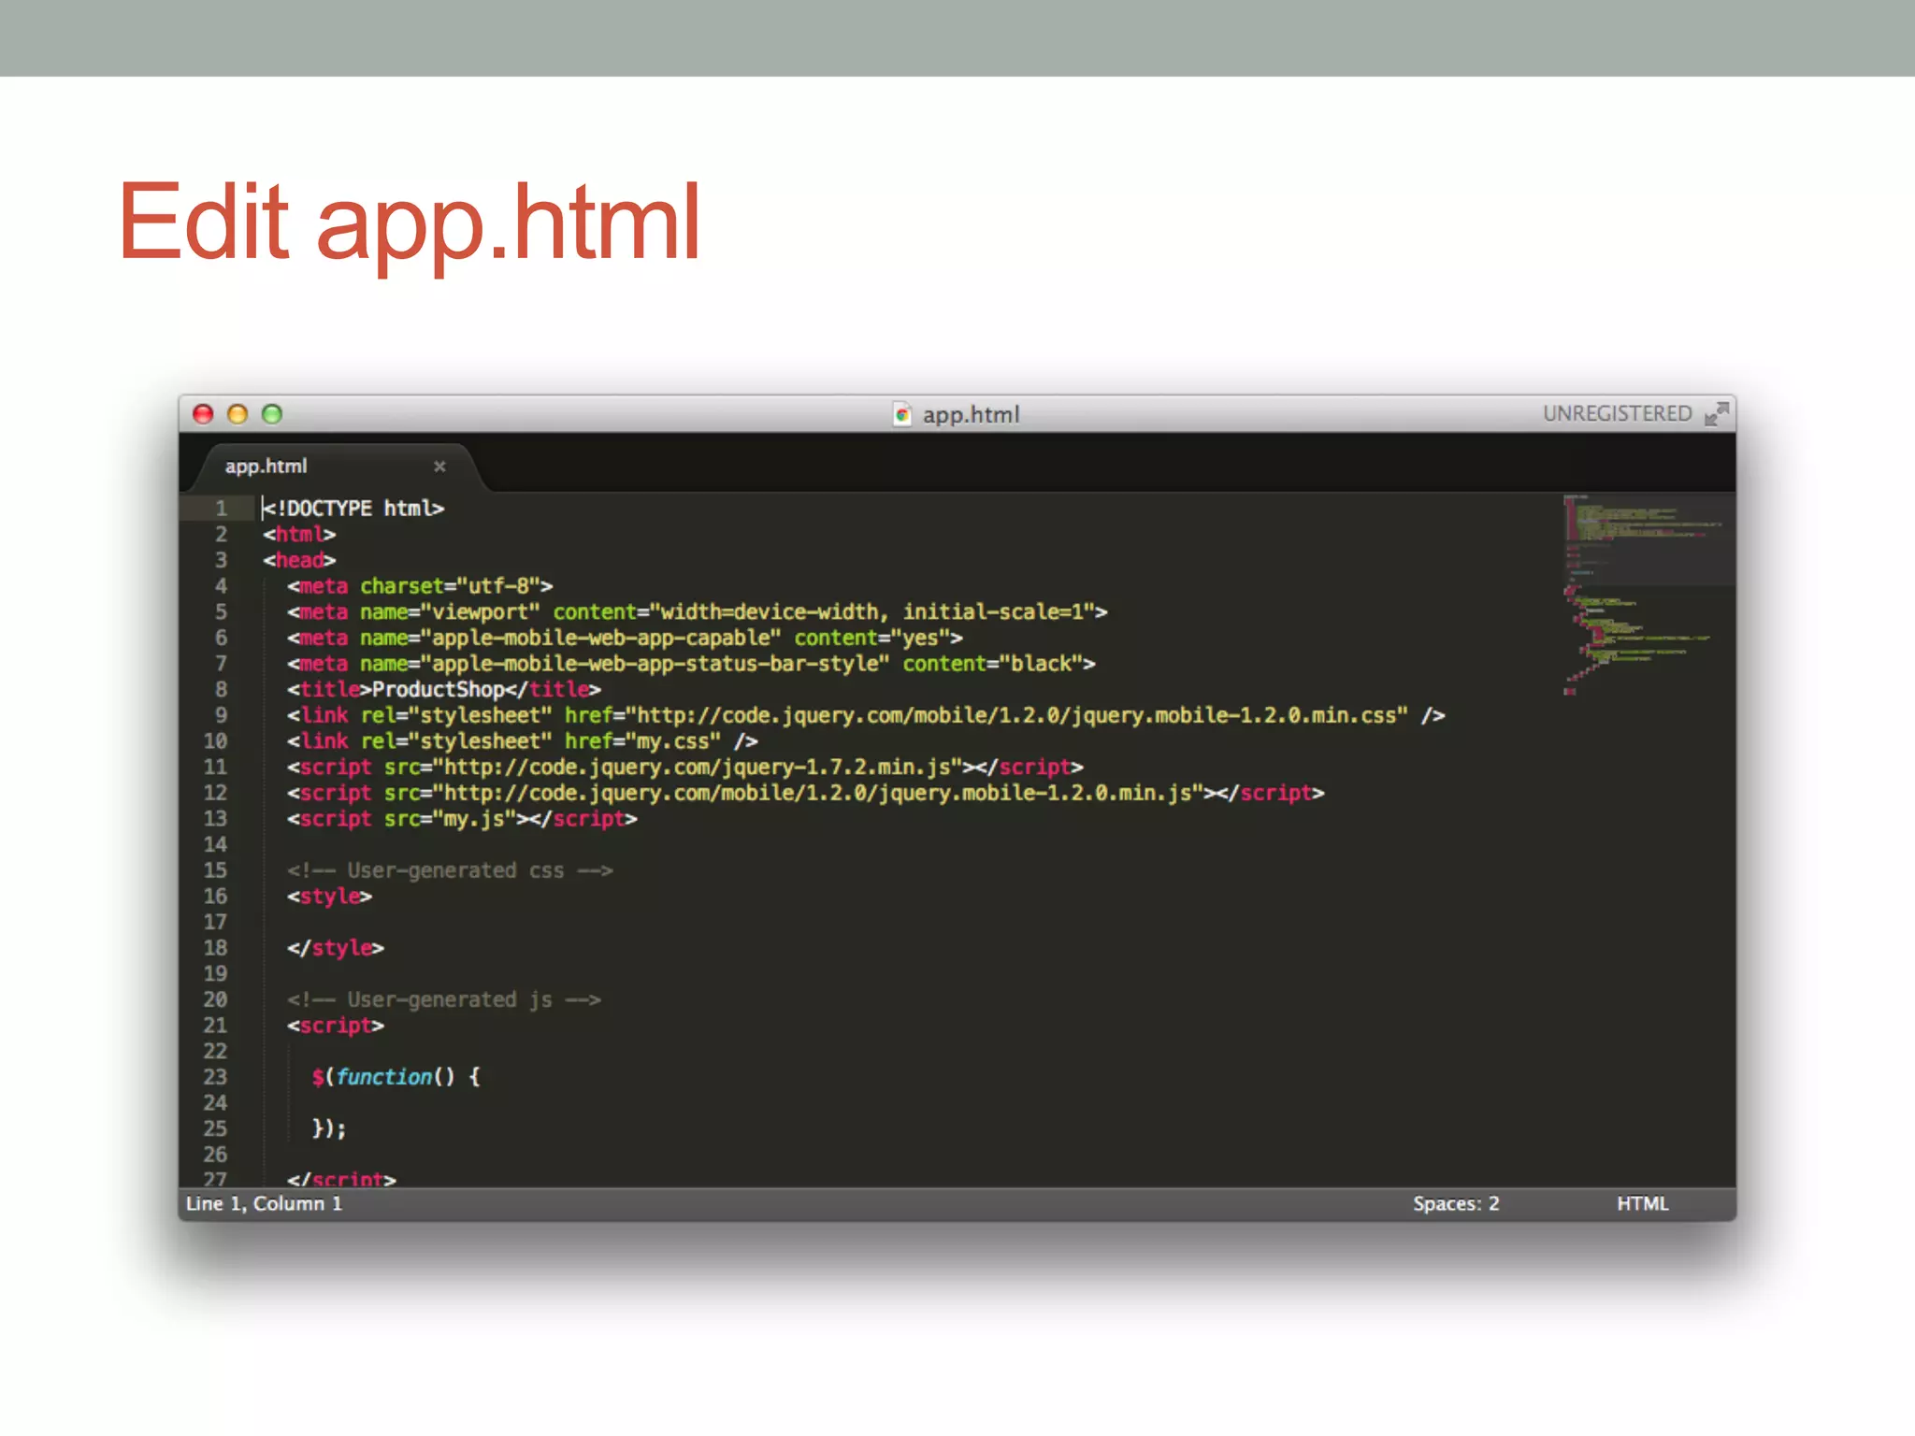1915x1436 pixels.
Task: Click the app.html window title text
Action: (x=971, y=414)
